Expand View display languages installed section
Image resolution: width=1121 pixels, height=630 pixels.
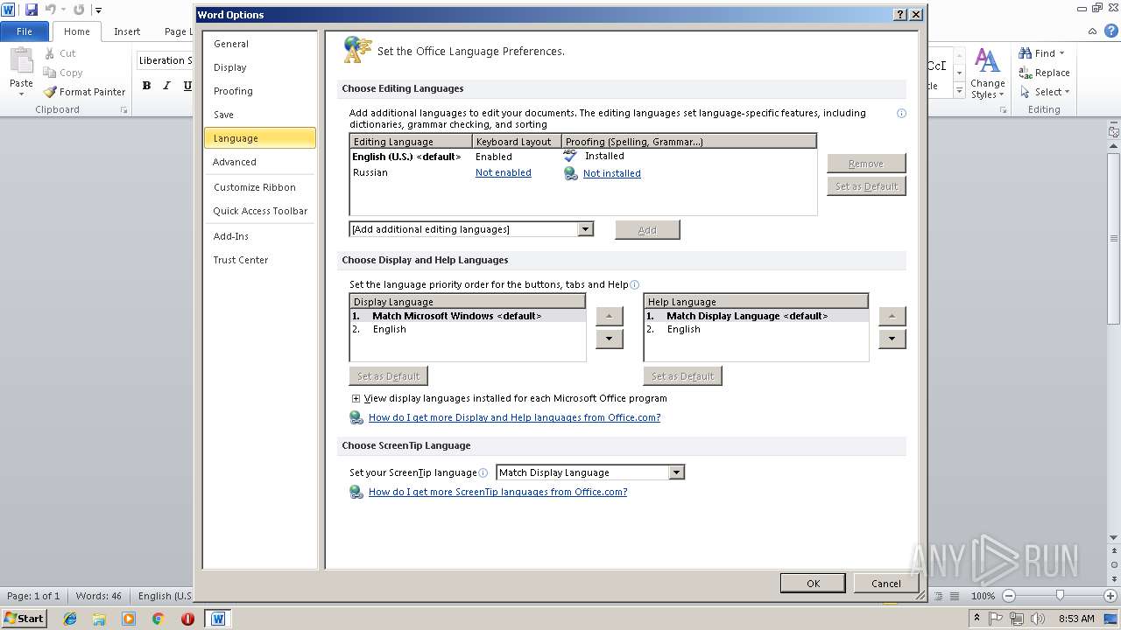pyautogui.click(x=356, y=398)
